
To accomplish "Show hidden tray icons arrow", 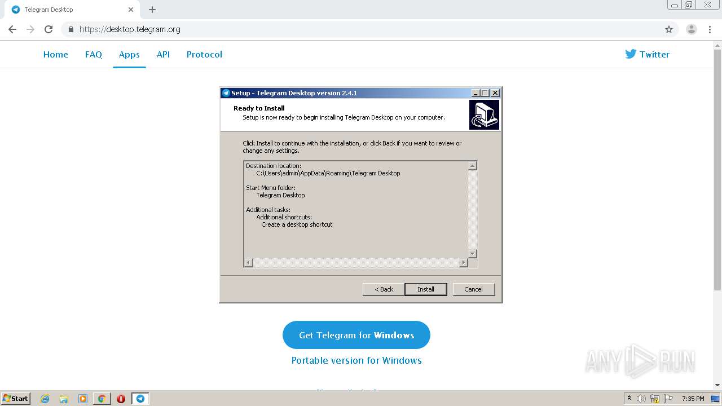I will click(629, 399).
